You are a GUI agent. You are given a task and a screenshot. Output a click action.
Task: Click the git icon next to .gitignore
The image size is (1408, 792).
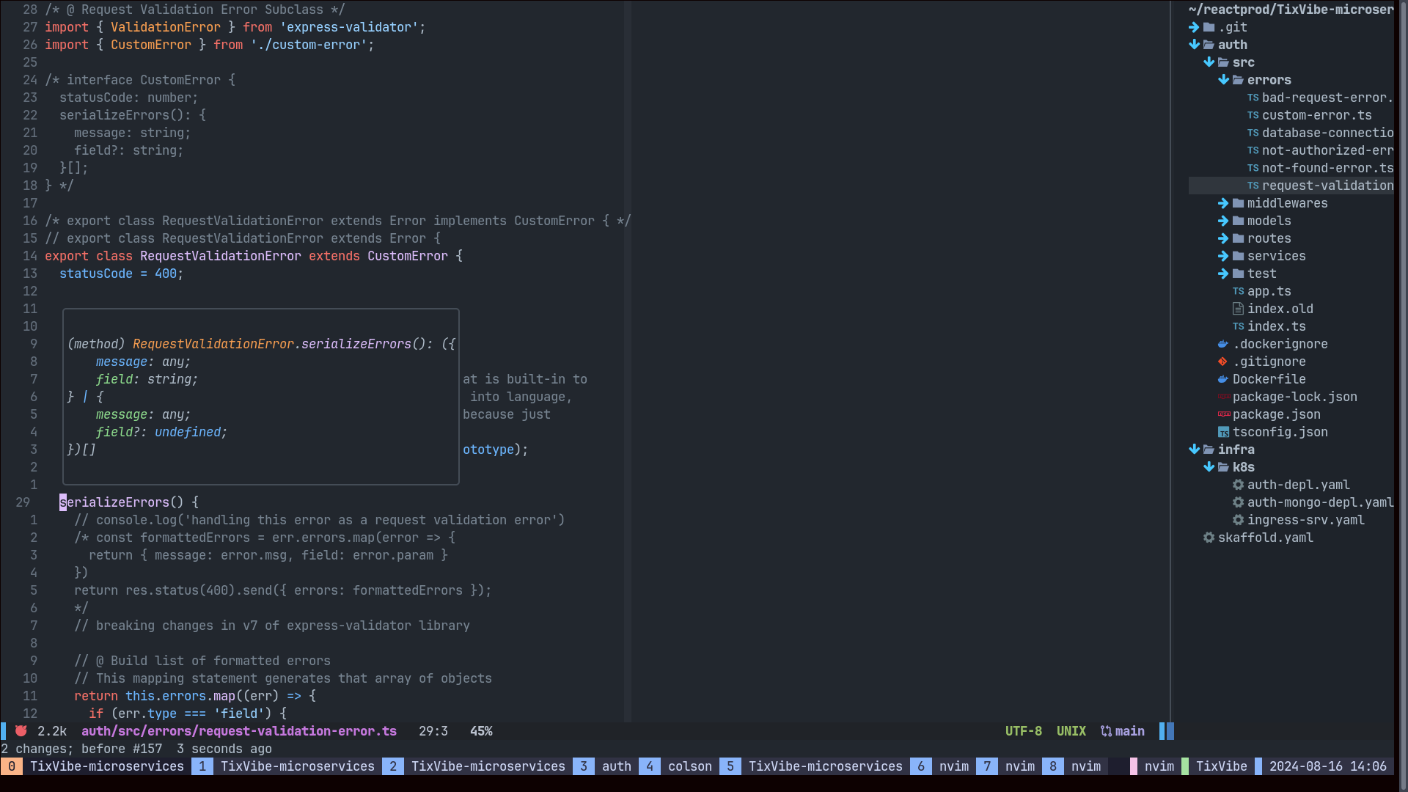point(1222,362)
